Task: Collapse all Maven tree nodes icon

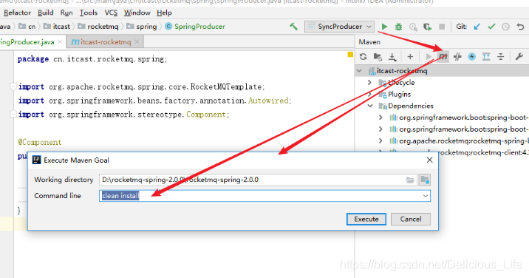Action: coord(501,57)
